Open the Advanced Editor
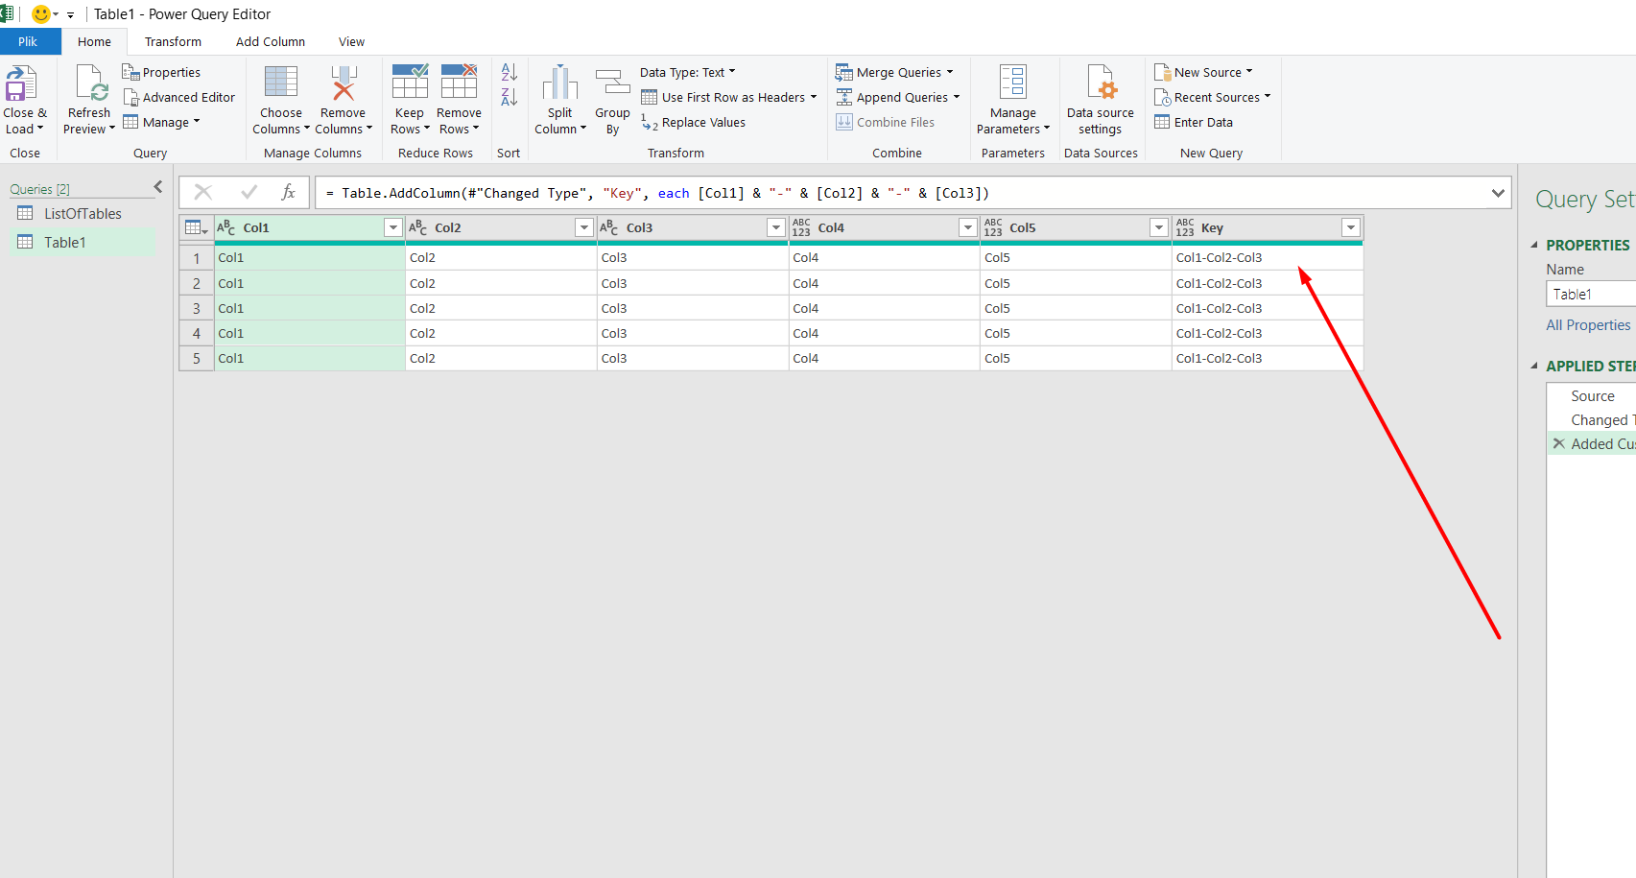The image size is (1636, 878). (179, 97)
